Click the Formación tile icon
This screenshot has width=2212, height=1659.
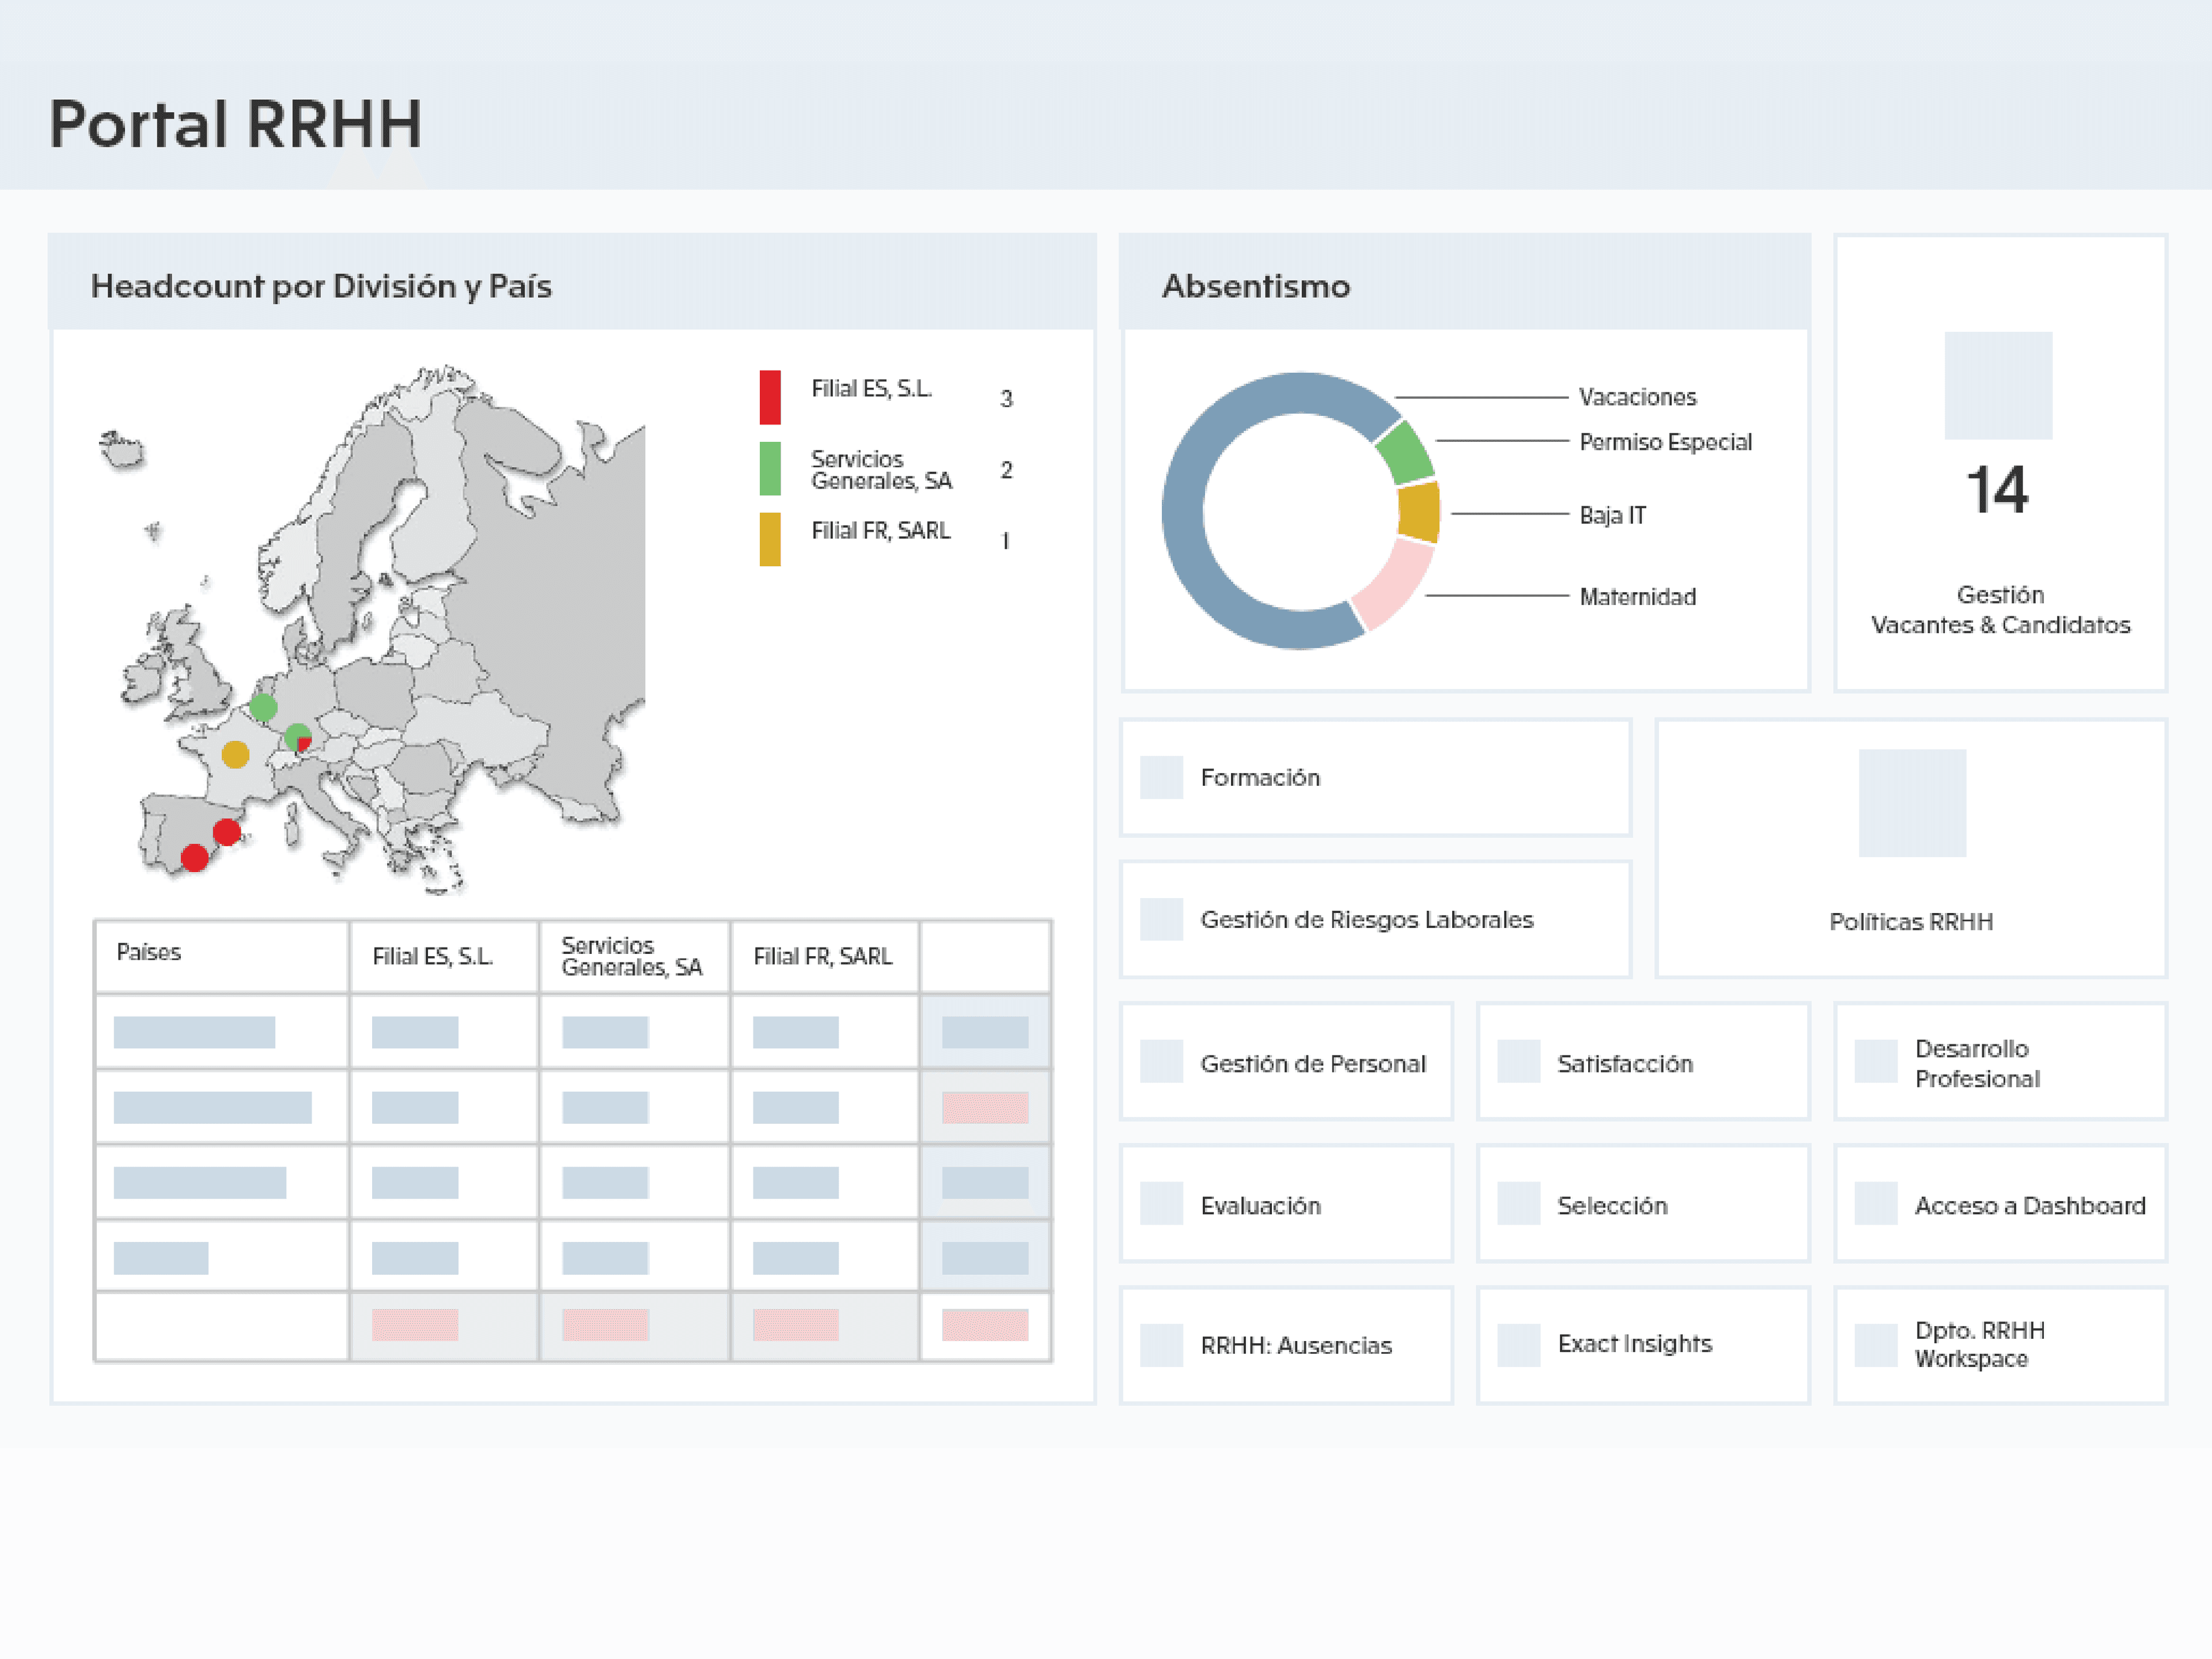[x=1161, y=777]
